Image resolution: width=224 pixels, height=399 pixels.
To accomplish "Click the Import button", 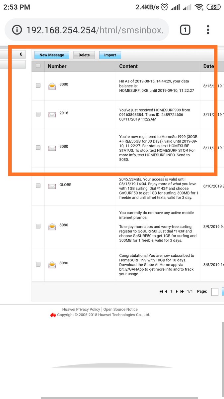I will (110, 55).
